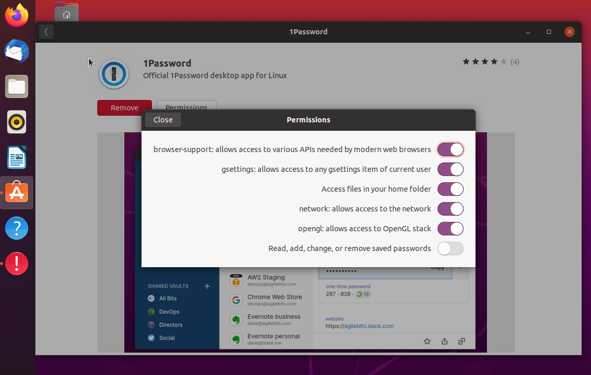Open the Files manager from dock
Viewport: 591px width, 375px height.
17,87
